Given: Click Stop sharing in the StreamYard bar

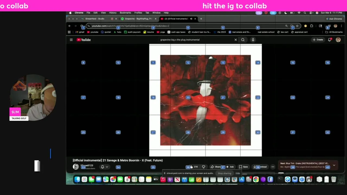Looking at the screenshot, I should coord(224,173).
